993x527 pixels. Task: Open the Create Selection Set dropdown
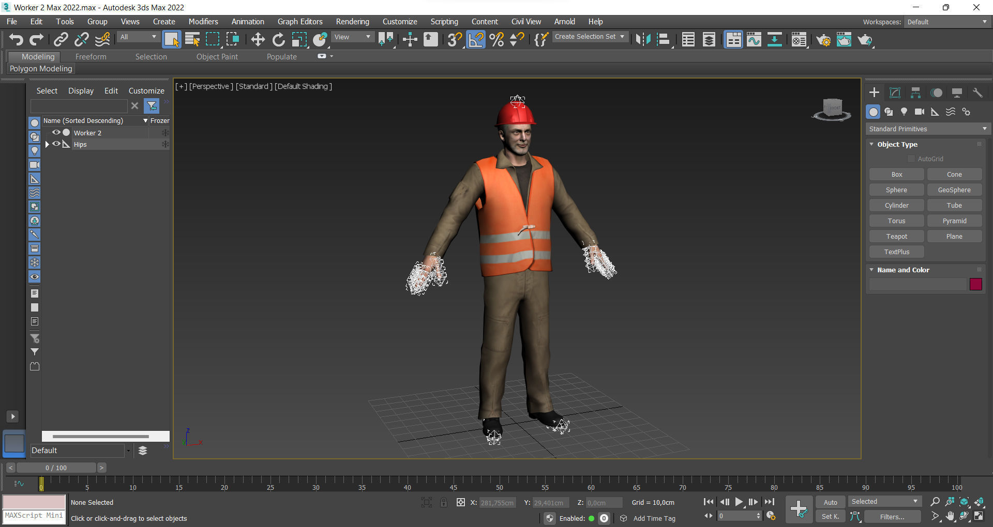590,37
